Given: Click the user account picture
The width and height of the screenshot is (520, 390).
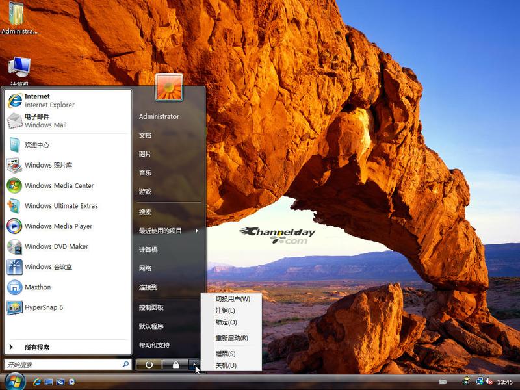Looking at the screenshot, I should (x=169, y=87).
